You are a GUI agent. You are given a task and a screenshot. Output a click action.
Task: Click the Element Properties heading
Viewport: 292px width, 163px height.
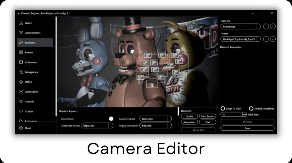pyautogui.click(x=230, y=47)
